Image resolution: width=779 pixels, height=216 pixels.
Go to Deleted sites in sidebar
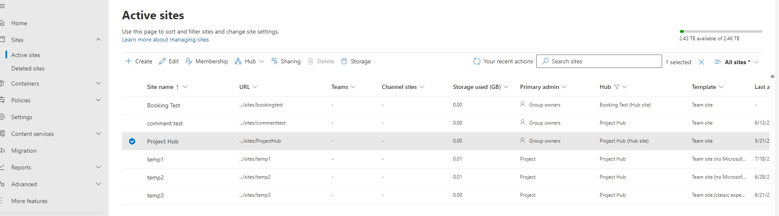pyautogui.click(x=28, y=68)
